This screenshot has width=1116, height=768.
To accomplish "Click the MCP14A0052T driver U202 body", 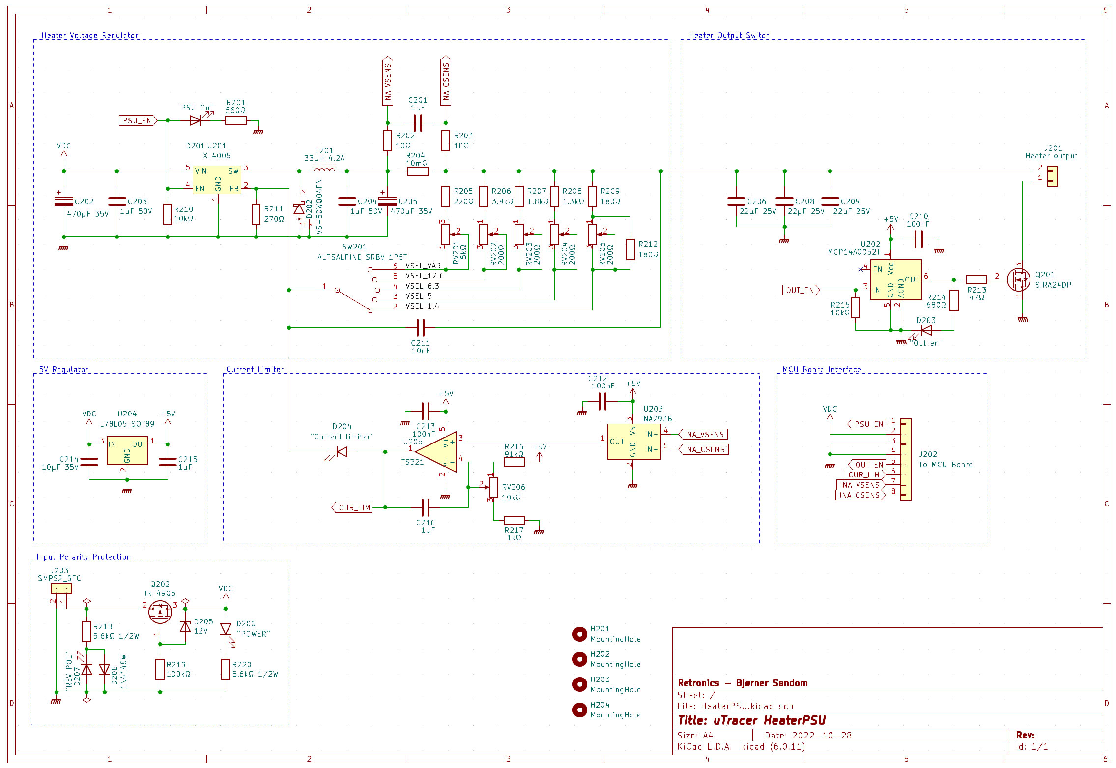I will pos(895,280).
